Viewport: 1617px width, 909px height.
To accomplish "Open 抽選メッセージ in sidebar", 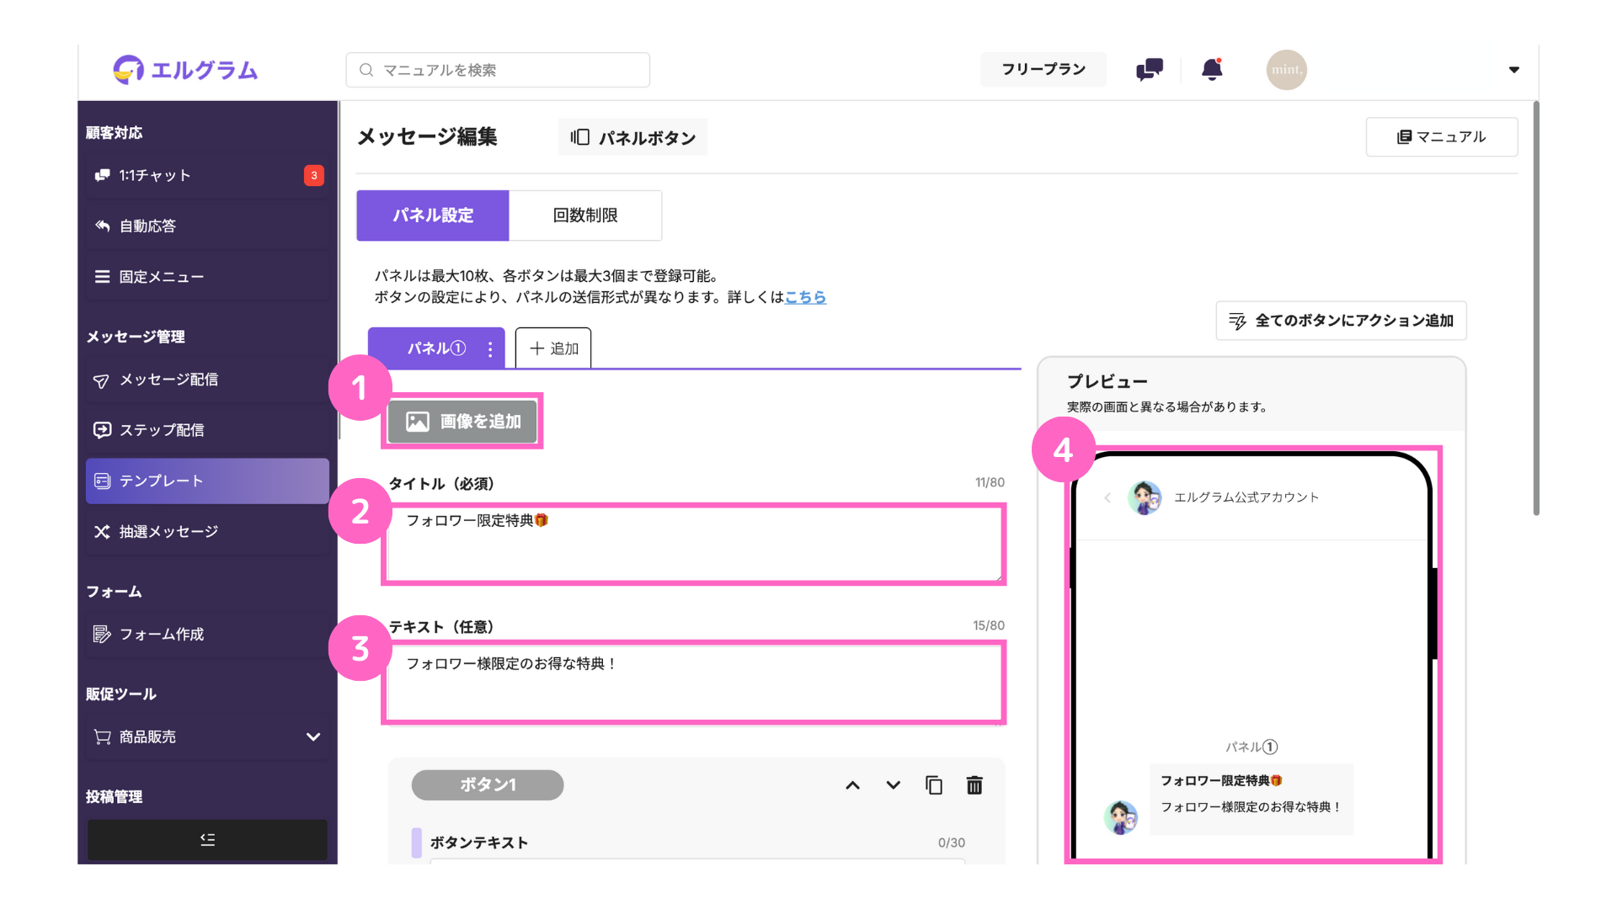I will (207, 531).
